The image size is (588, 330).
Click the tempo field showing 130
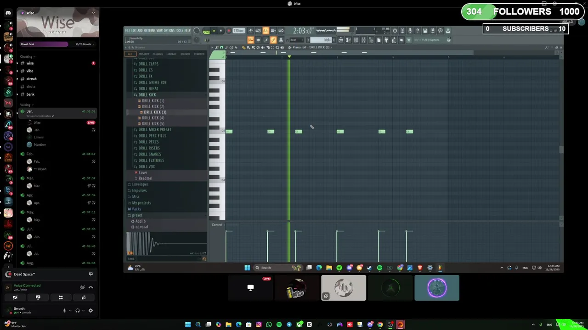[239, 31]
